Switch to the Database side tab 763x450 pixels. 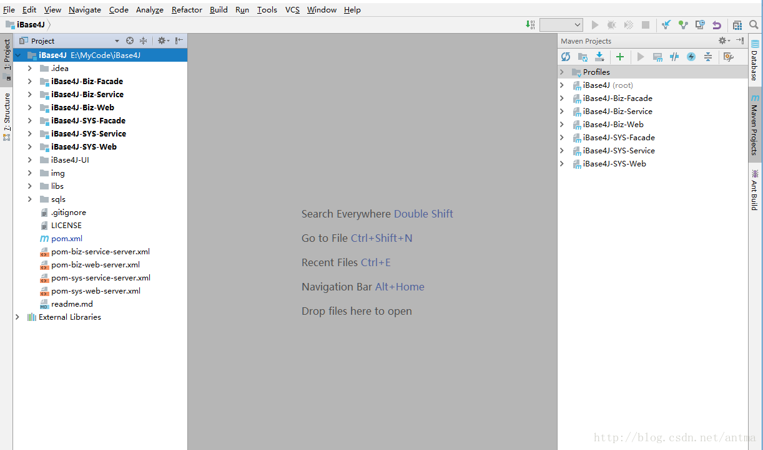coord(755,60)
